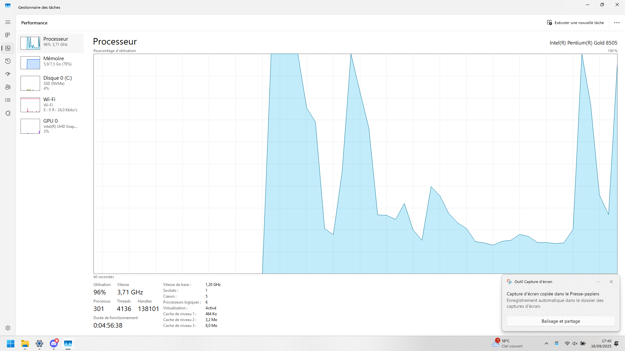Open File Explorer from the taskbar

tap(25, 344)
